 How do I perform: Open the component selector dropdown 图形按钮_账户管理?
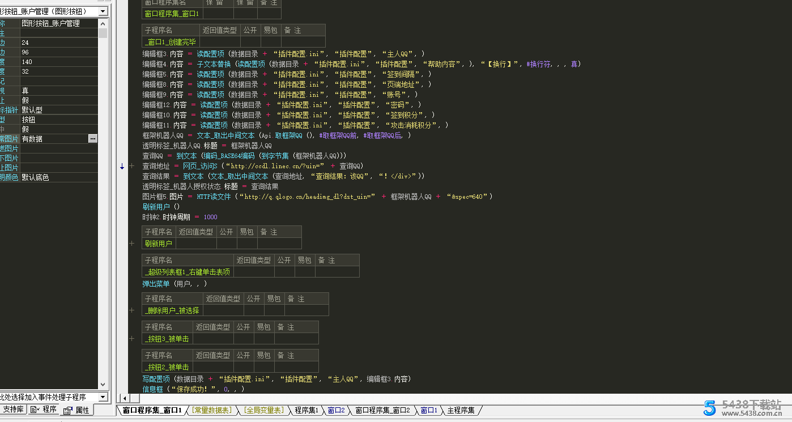click(x=103, y=11)
